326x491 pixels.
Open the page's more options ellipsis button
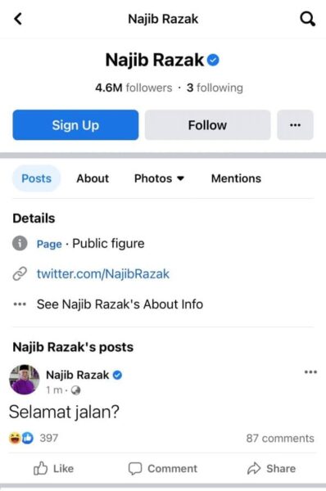click(x=295, y=125)
